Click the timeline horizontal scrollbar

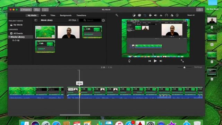pyautogui.click(x=75, y=115)
